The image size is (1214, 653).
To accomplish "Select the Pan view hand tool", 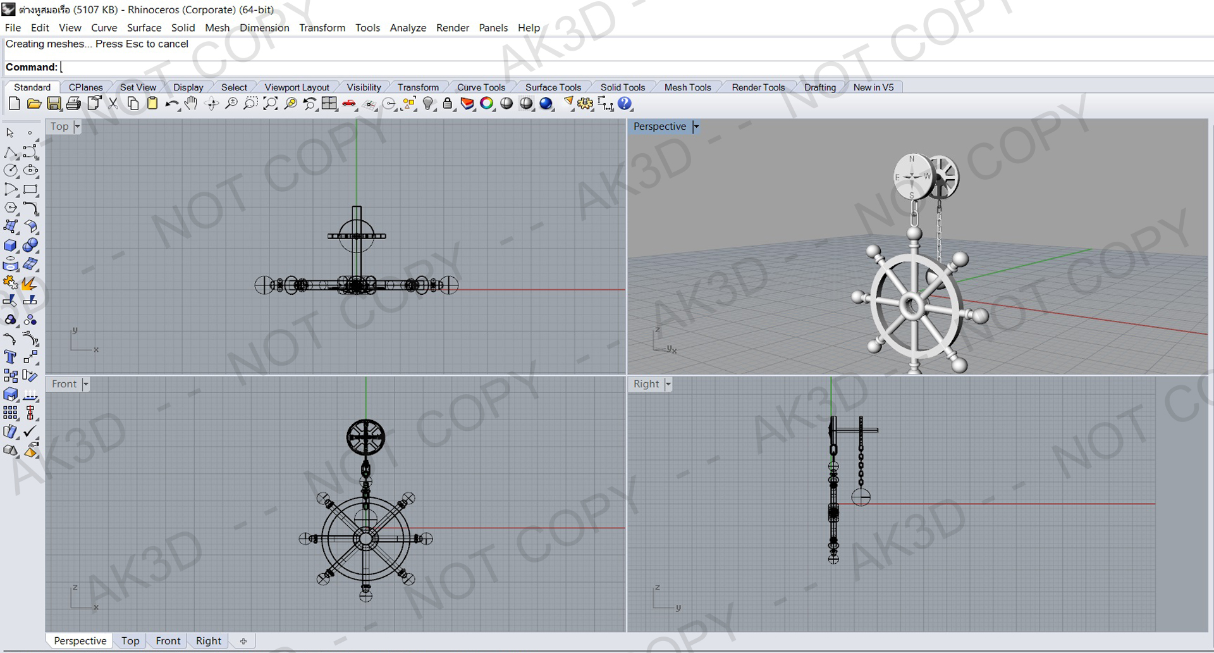I will tap(191, 104).
